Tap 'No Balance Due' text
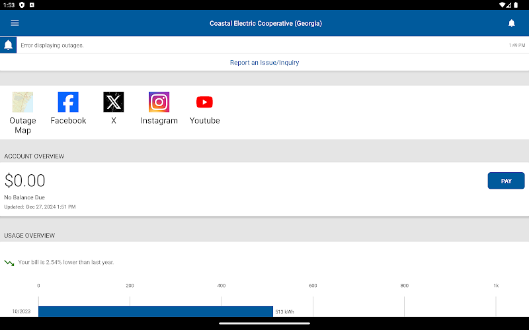Viewport: 529px width, 330px height. tap(24, 197)
